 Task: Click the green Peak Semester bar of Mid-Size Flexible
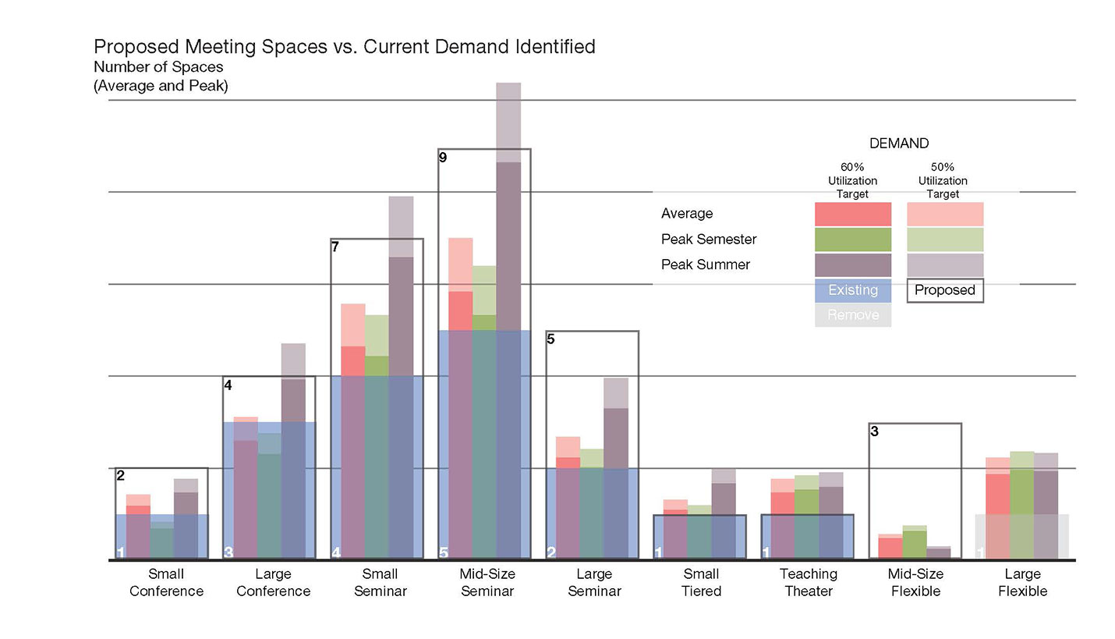(914, 542)
